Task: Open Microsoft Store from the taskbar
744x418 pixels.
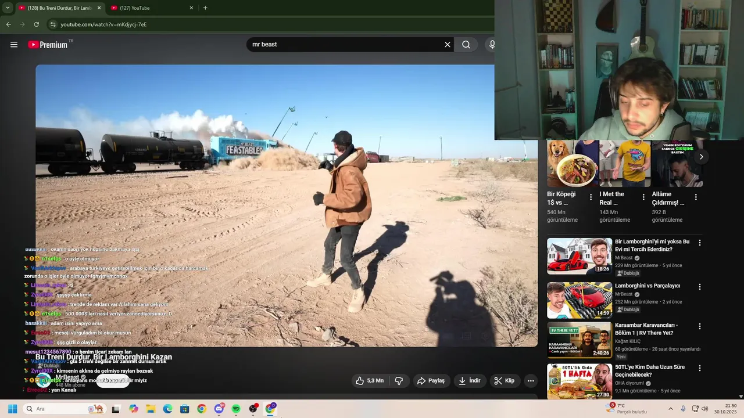Action: pos(184,409)
